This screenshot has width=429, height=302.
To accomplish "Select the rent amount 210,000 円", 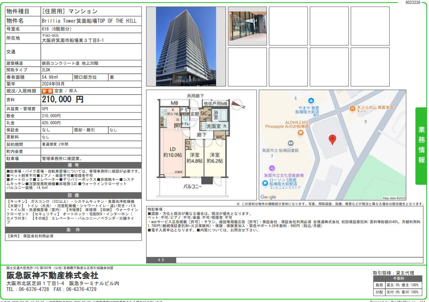I will (x=63, y=99).
